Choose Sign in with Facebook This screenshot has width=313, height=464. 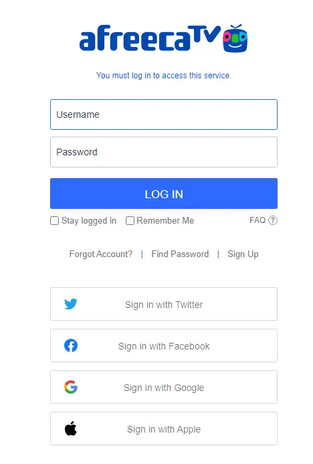point(164,345)
